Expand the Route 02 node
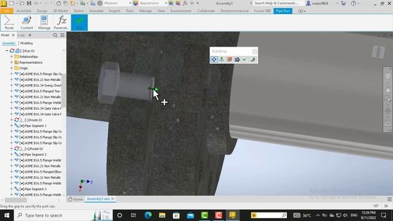This screenshot has height=221, width=393. click(x=11, y=149)
